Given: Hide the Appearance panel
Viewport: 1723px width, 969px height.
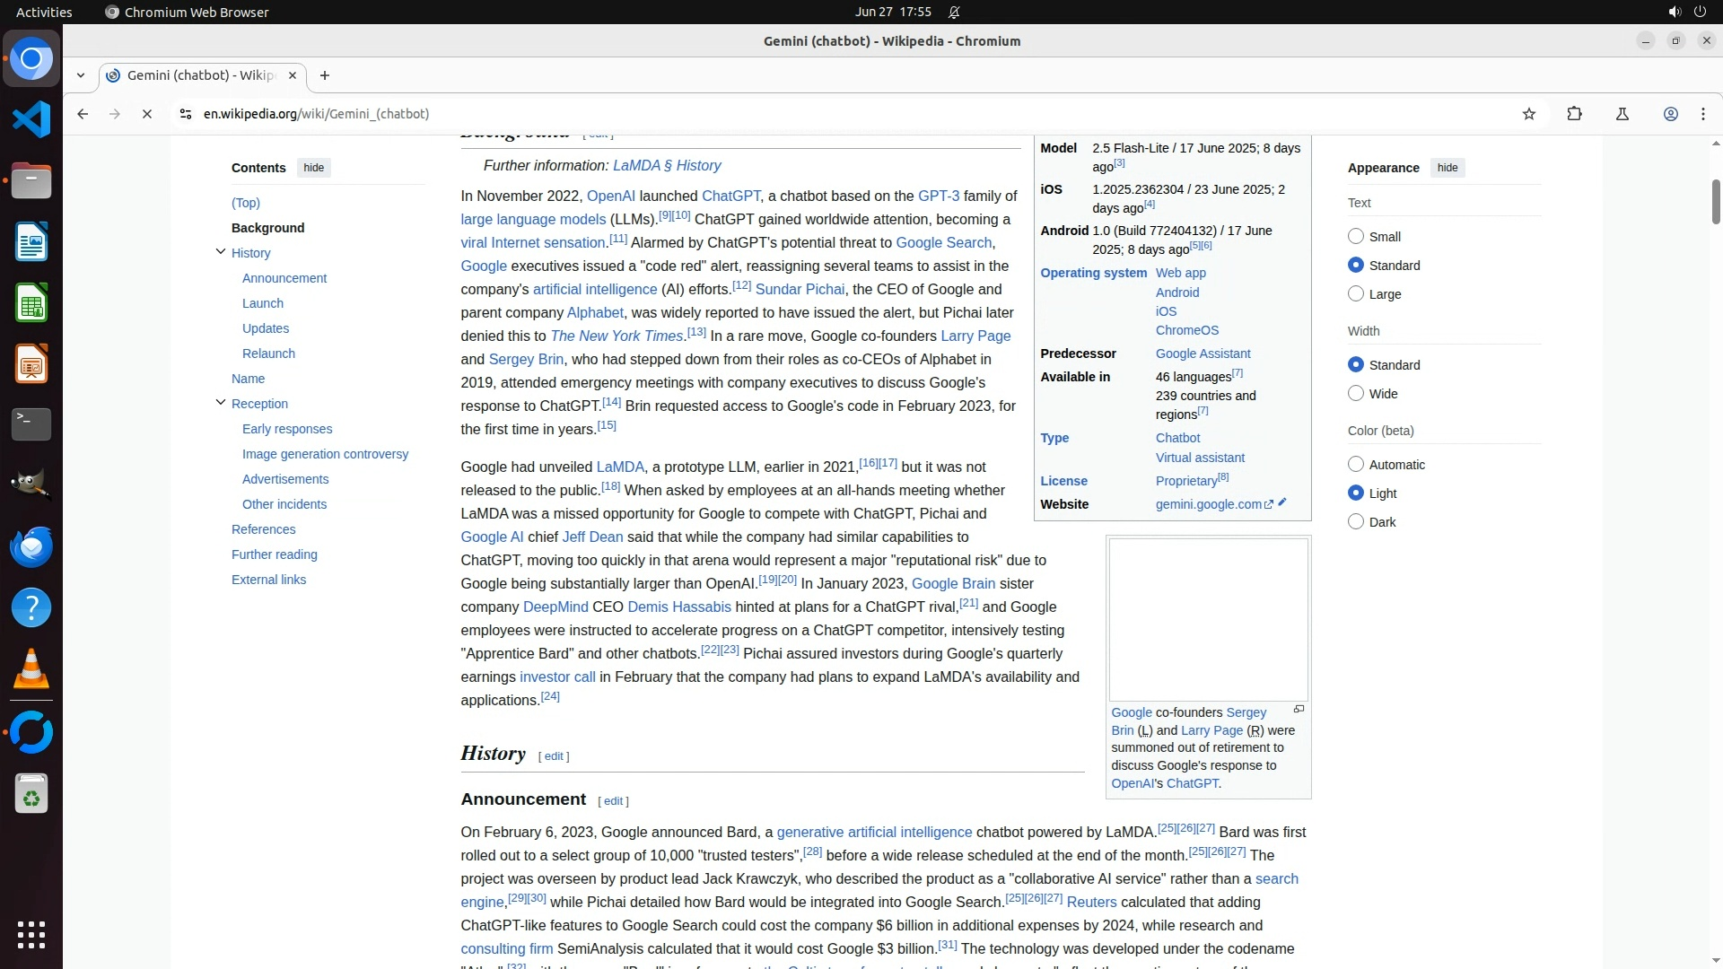Looking at the screenshot, I should click(x=1447, y=168).
